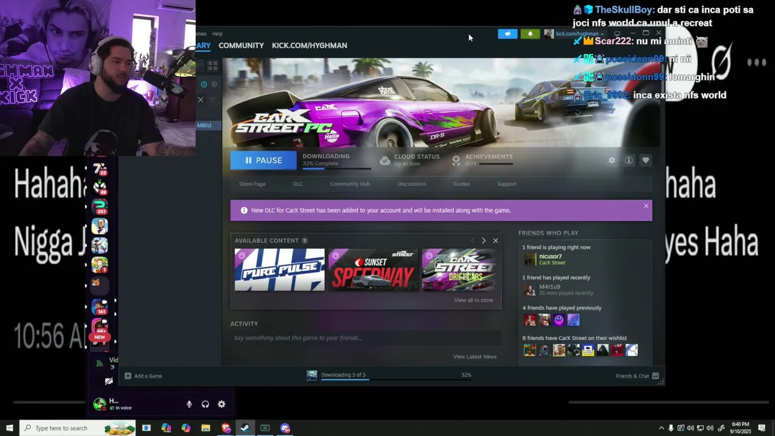Open the Store Page link
The width and height of the screenshot is (775, 436).
(x=252, y=184)
